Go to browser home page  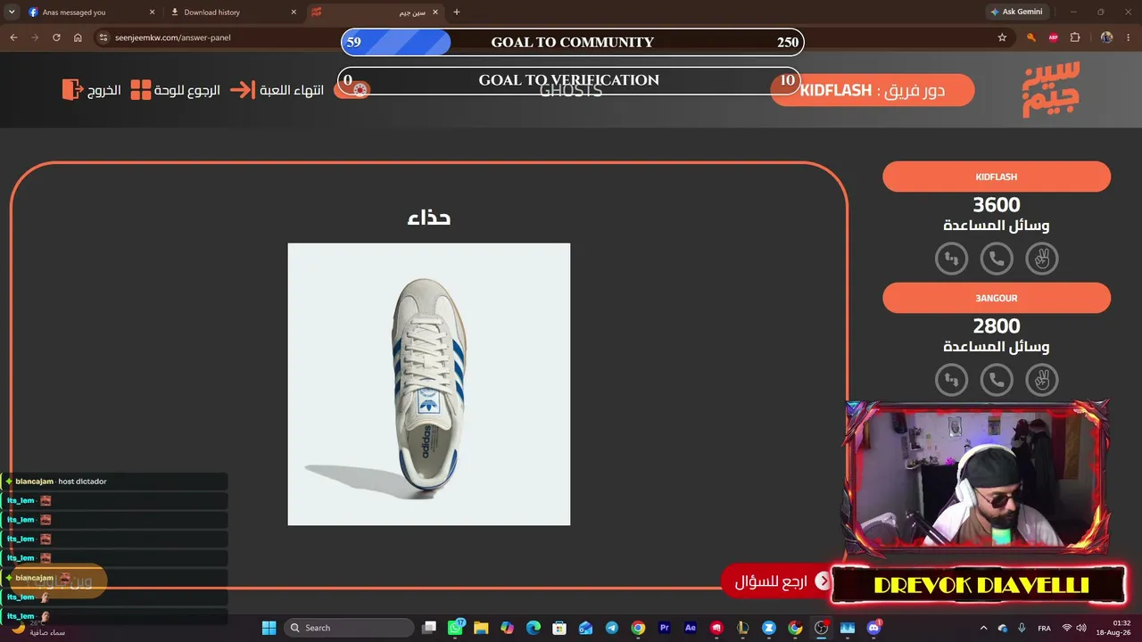point(78,37)
